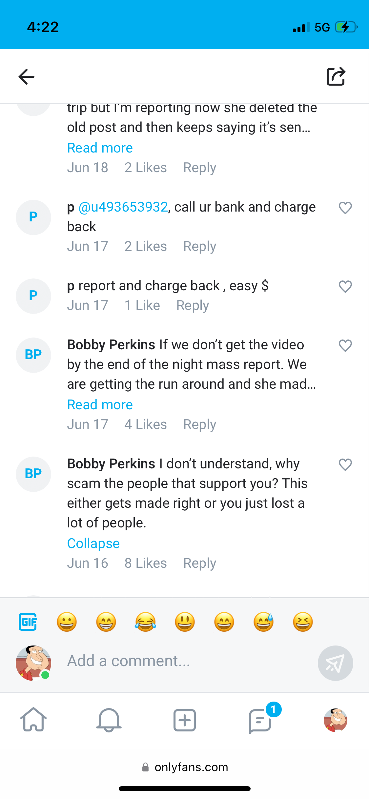Open profile avatar in bottom navigation
The height and width of the screenshot is (799, 369).
click(x=335, y=720)
